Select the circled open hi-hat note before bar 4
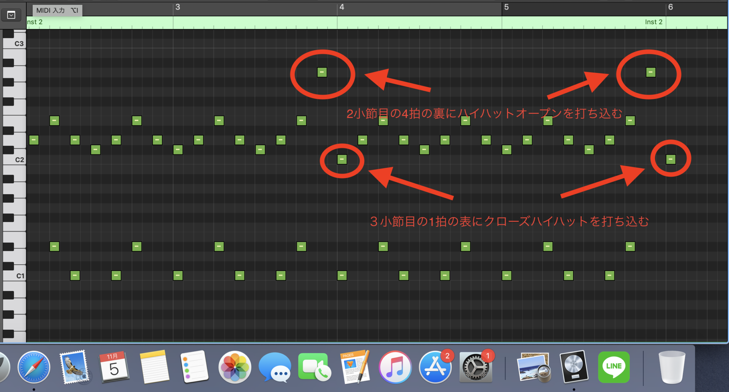 (322, 72)
